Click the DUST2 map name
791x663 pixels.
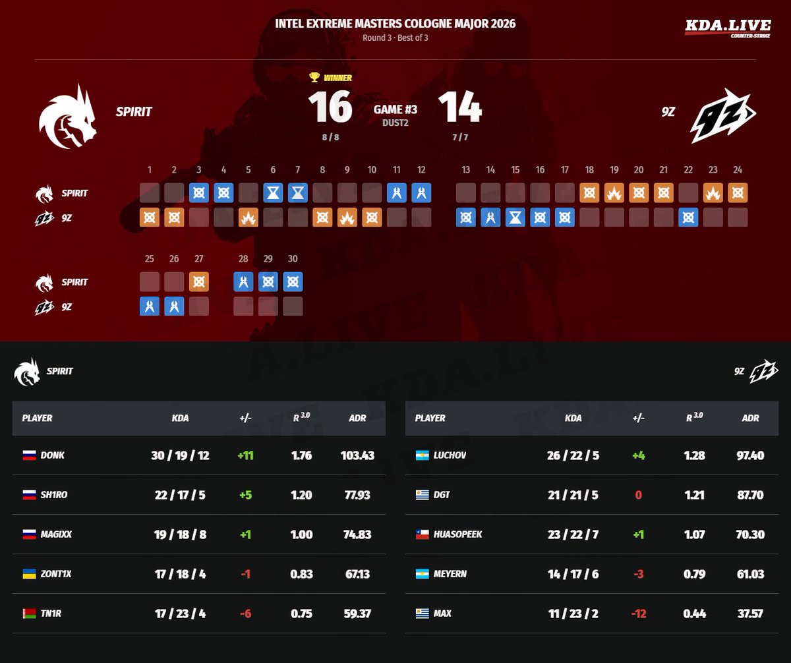(x=395, y=122)
